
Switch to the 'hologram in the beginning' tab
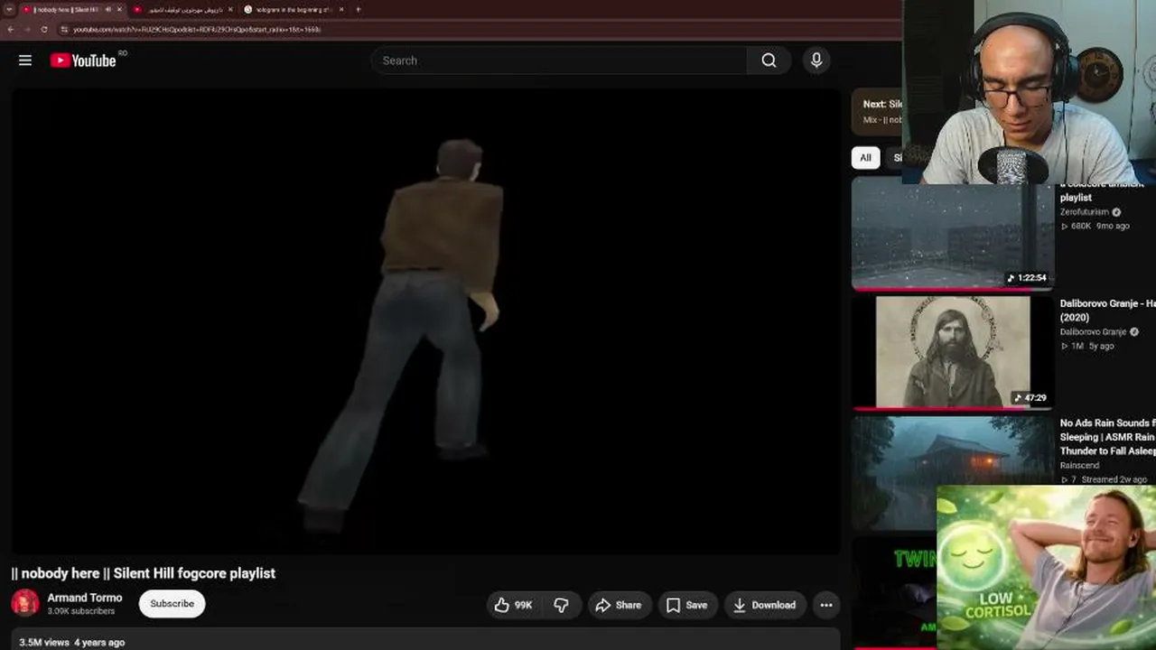pyautogui.click(x=294, y=9)
